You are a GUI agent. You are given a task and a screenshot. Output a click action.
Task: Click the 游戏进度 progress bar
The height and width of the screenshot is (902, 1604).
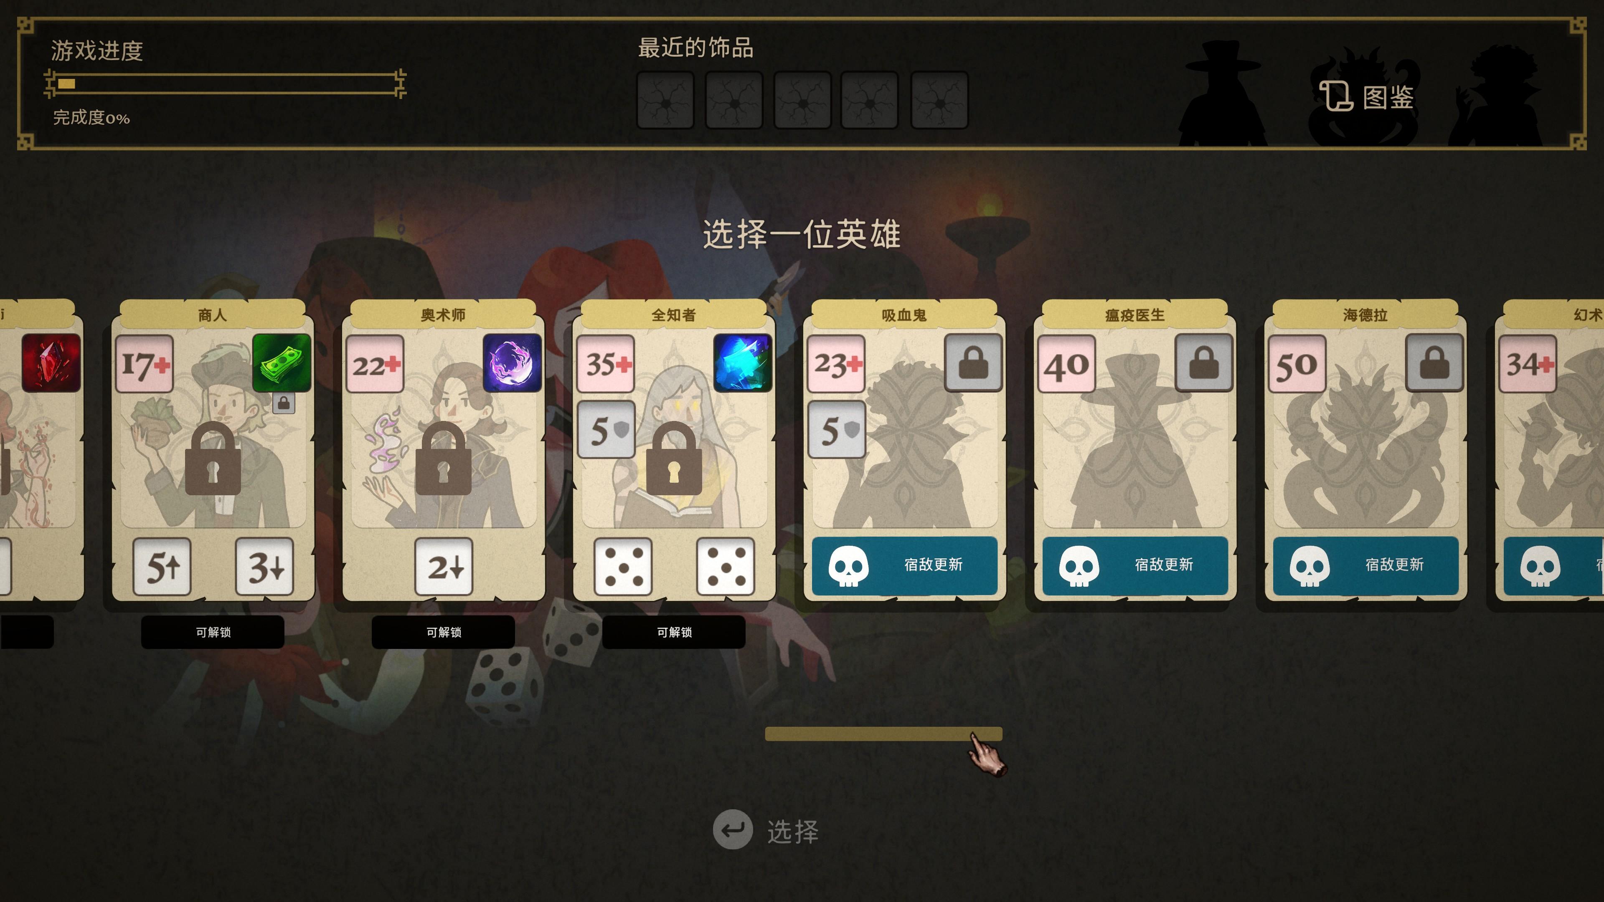click(225, 84)
